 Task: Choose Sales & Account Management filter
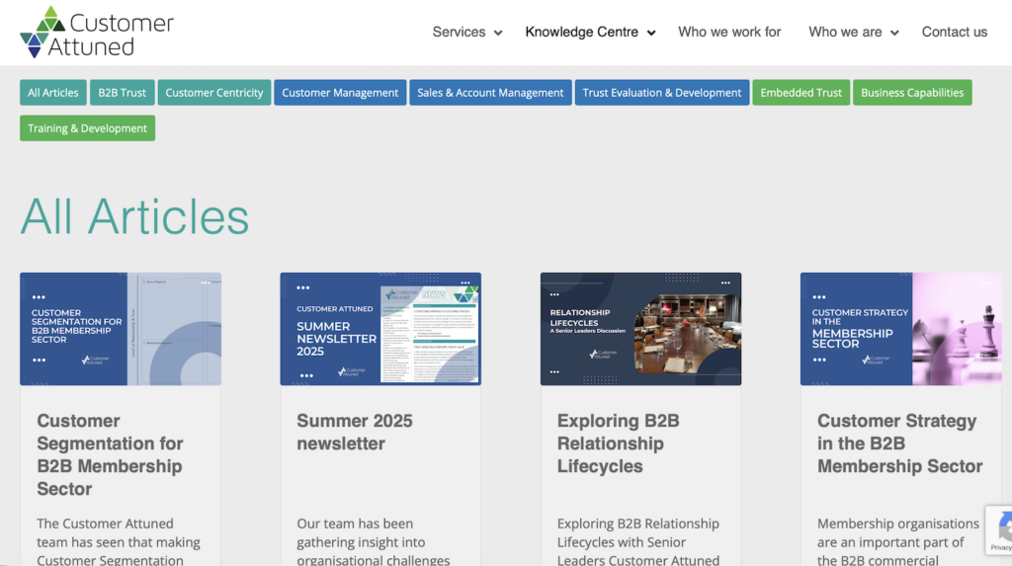coord(490,93)
